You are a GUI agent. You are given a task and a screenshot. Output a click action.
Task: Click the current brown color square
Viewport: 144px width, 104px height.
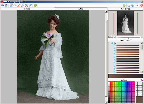139,100
